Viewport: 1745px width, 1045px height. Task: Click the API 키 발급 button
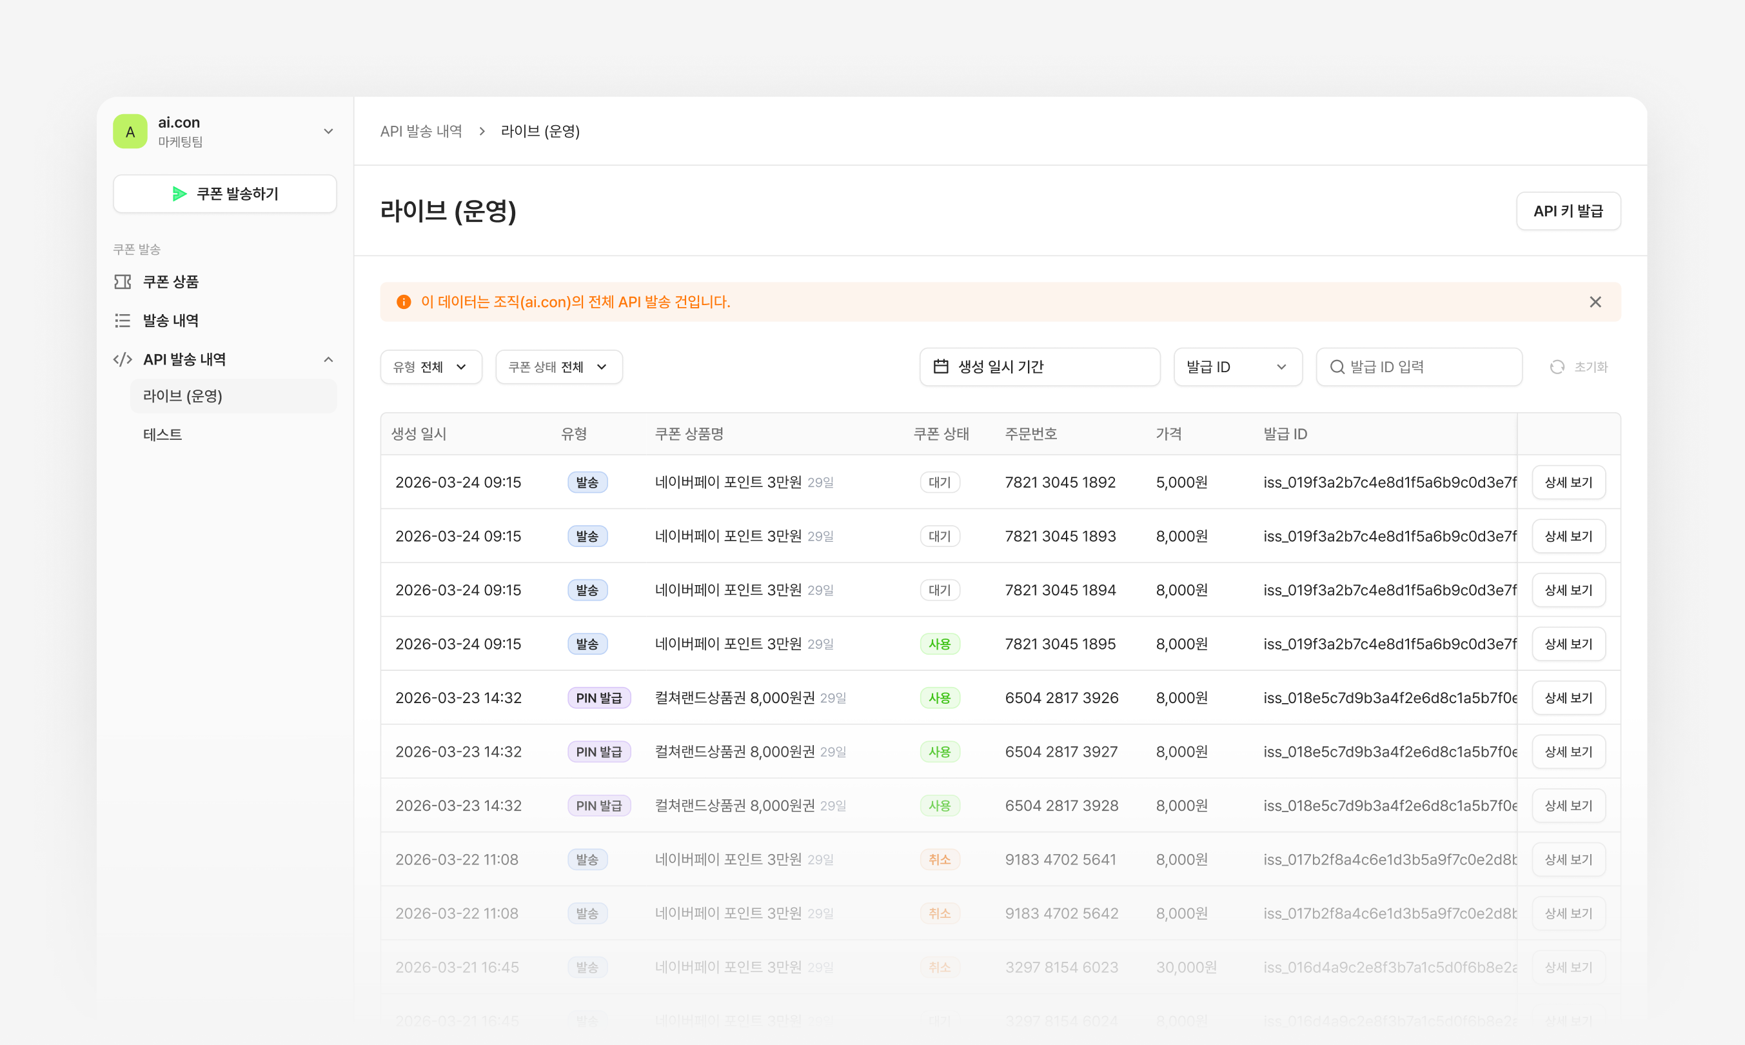1568,211
